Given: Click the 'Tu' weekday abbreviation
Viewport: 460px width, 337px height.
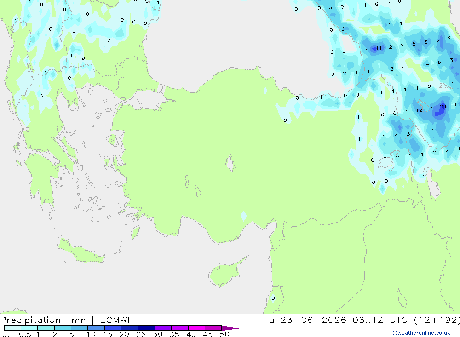Looking at the screenshot, I should coord(269,320).
